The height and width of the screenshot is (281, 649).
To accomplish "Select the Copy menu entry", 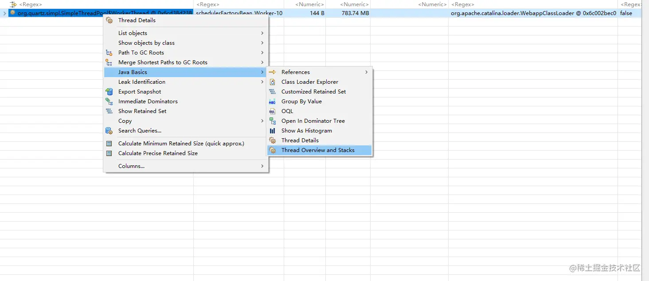I will tap(186, 121).
